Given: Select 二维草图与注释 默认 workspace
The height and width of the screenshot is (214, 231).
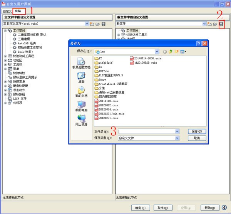Looking at the screenshot, I should click(32, 35).
